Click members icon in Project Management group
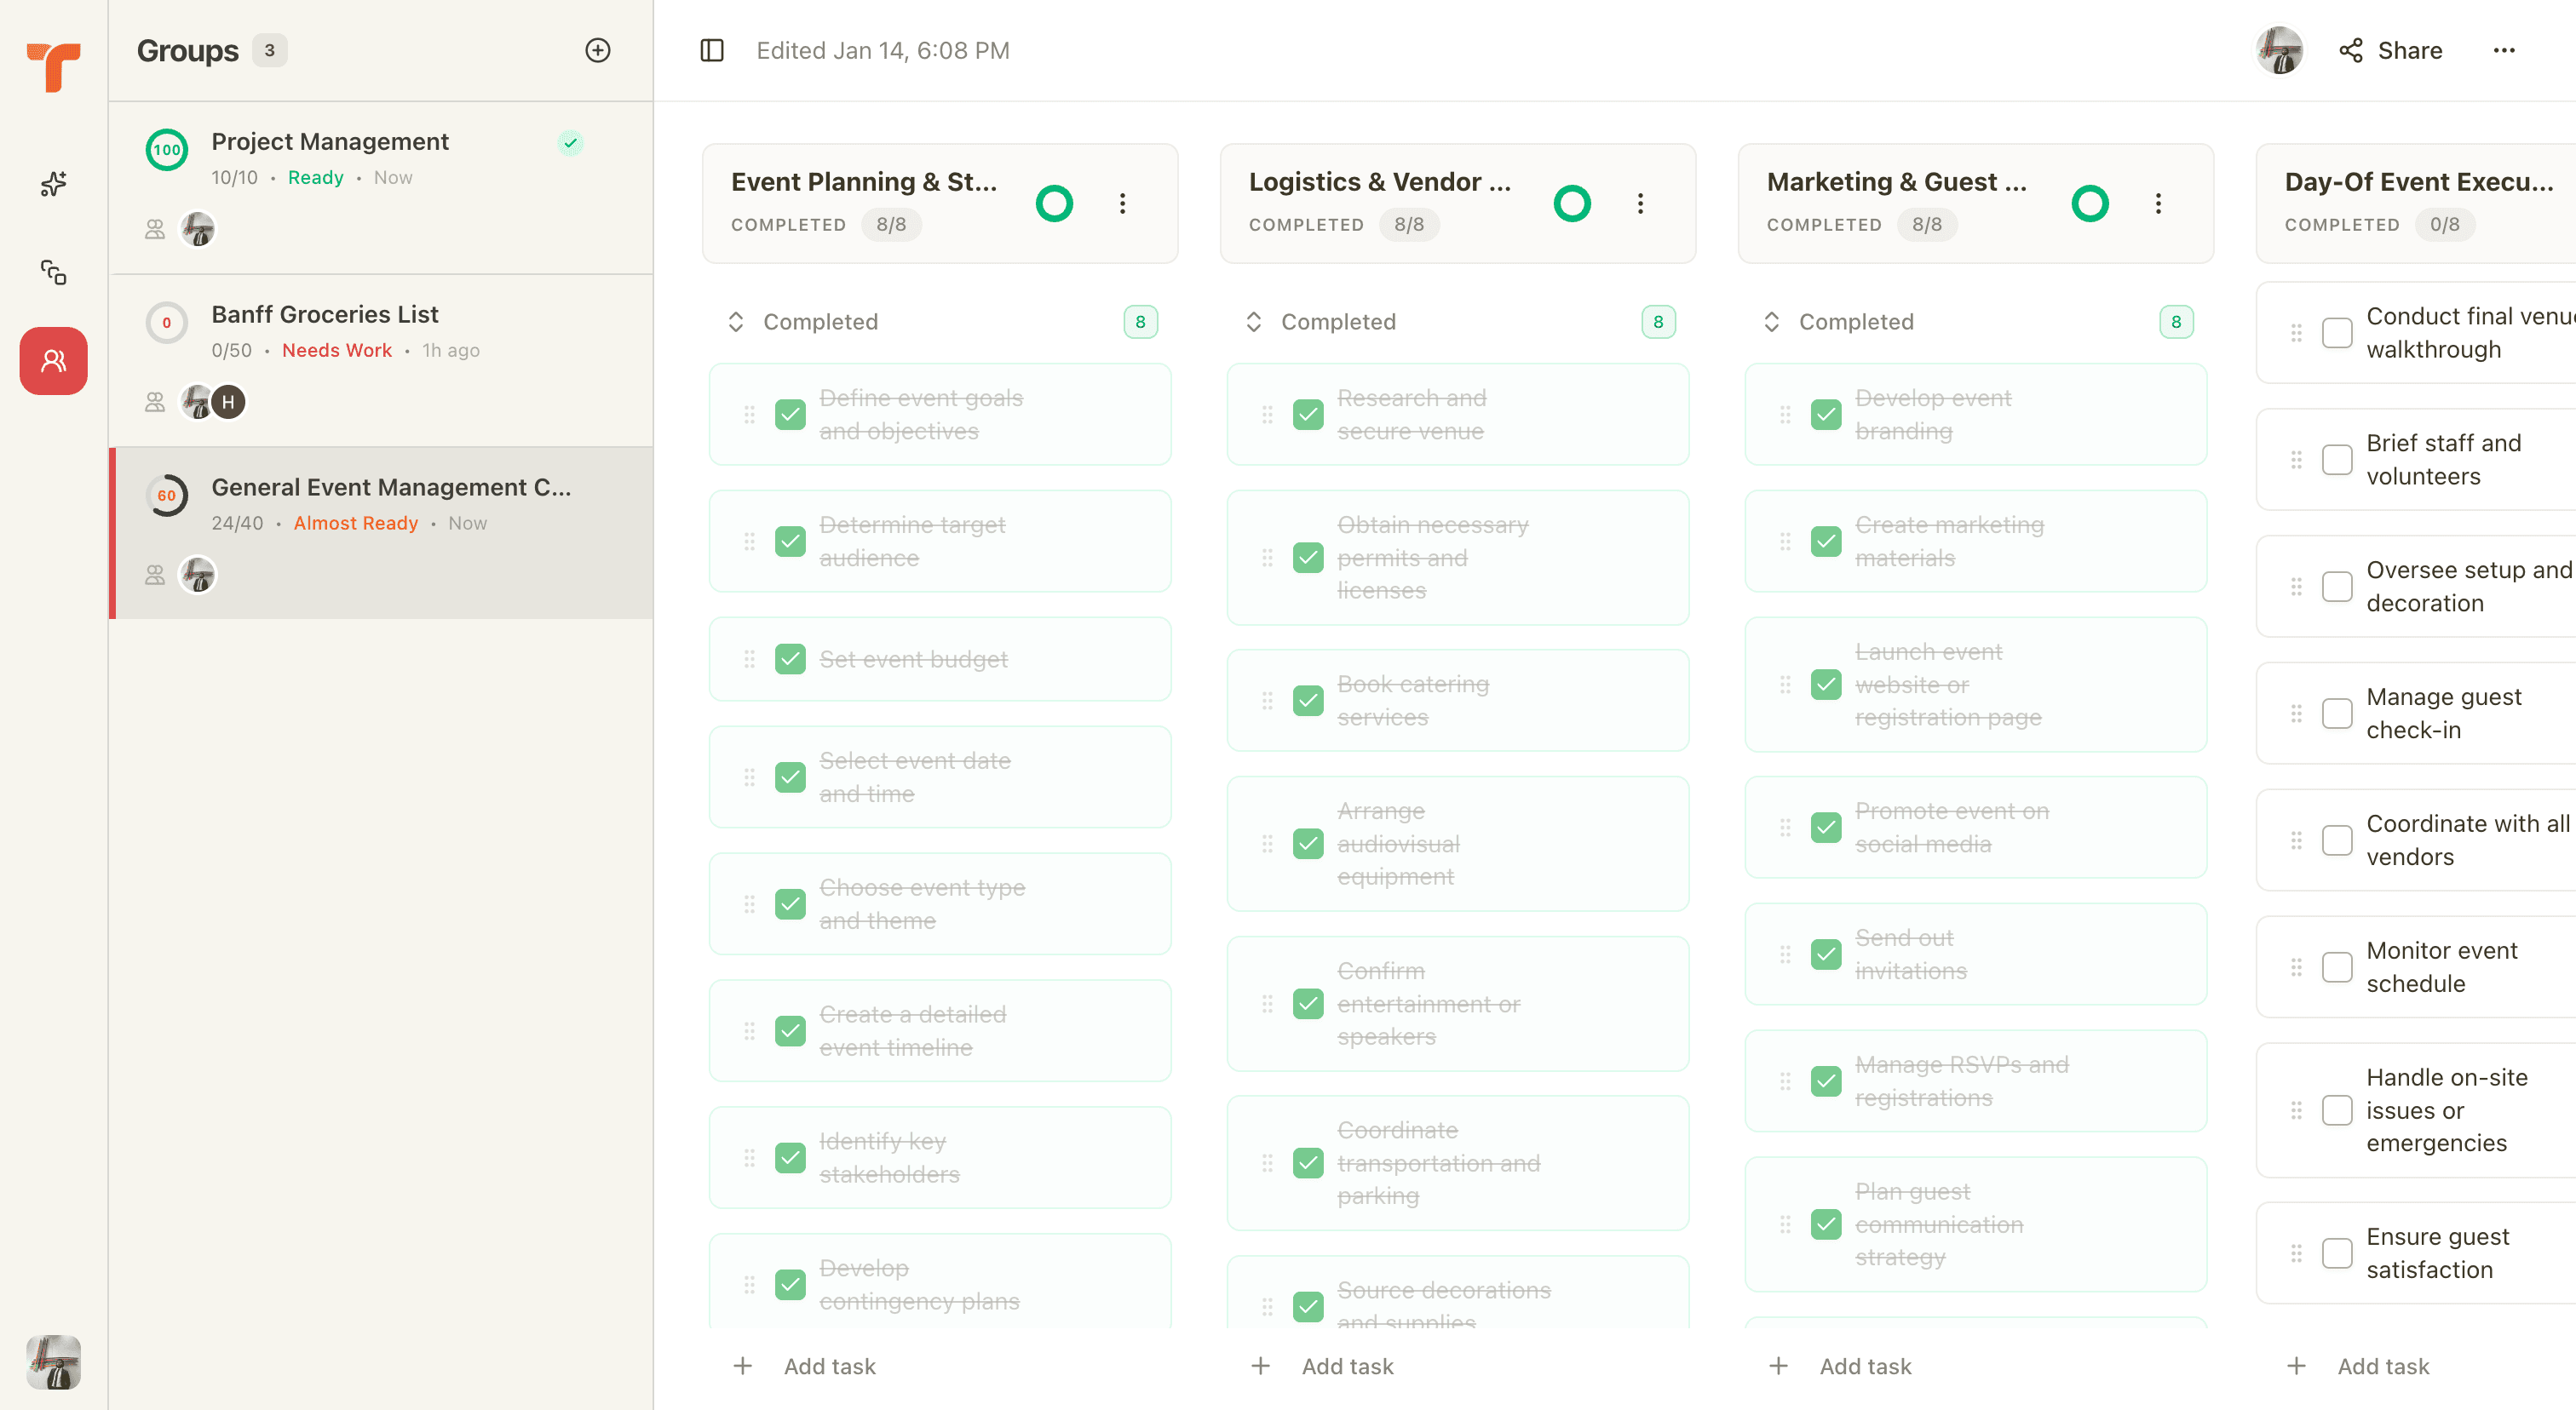 tap(155, 230)
